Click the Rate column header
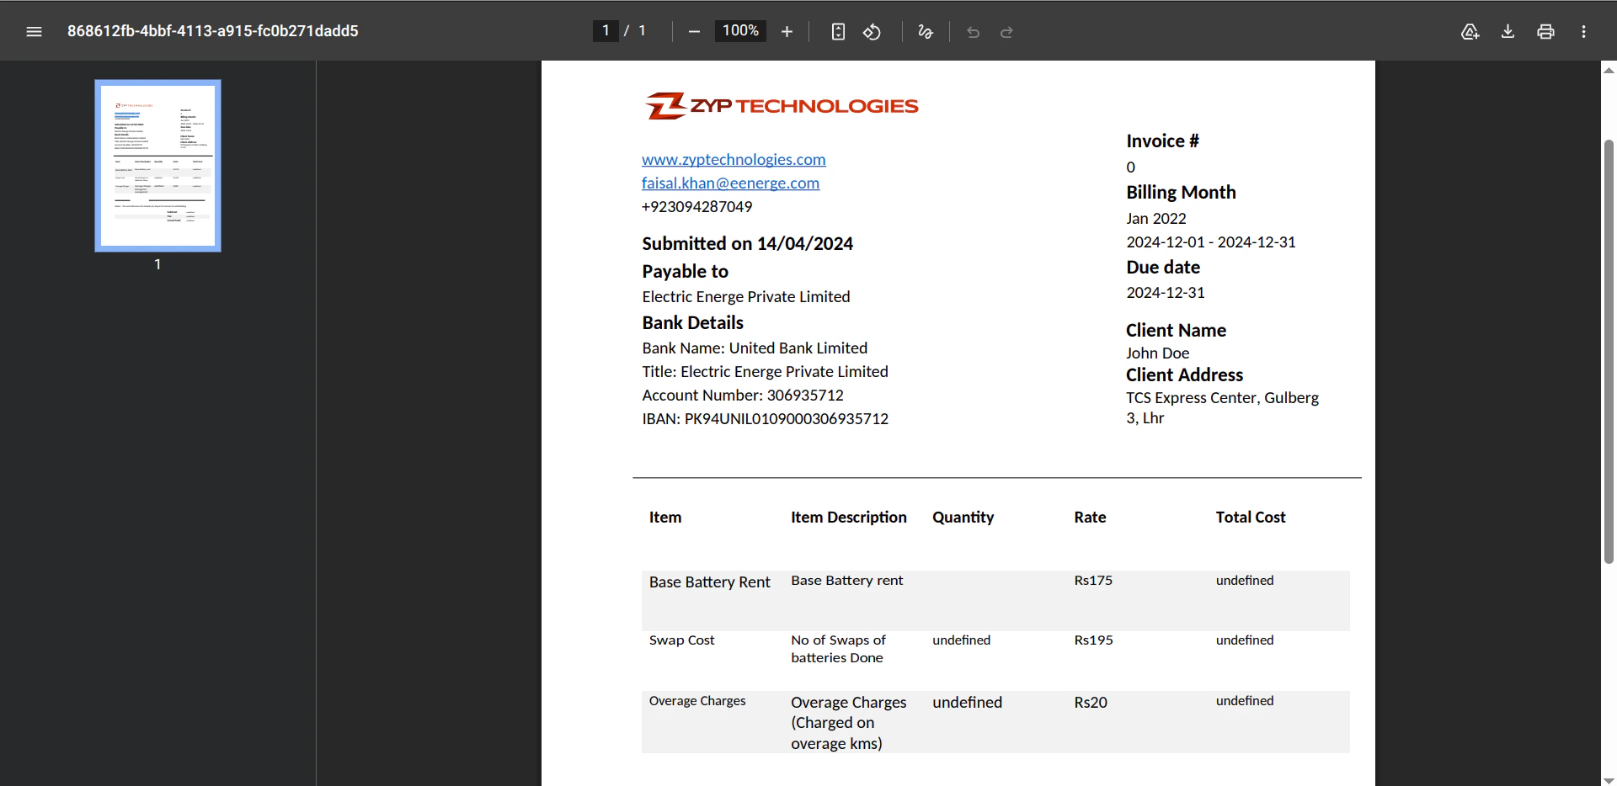1617x786 pixels. pyautogui.click(x=1090, y=517)
